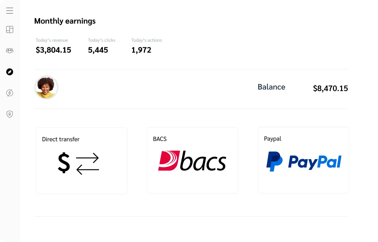
Task: Pick the Paypal payout method
Action: click(x=303, y=160)
